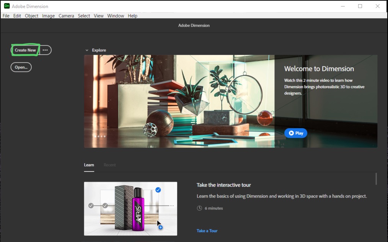388x242 pixels.
Task: Open the Window menu
Action: [116, 16]
